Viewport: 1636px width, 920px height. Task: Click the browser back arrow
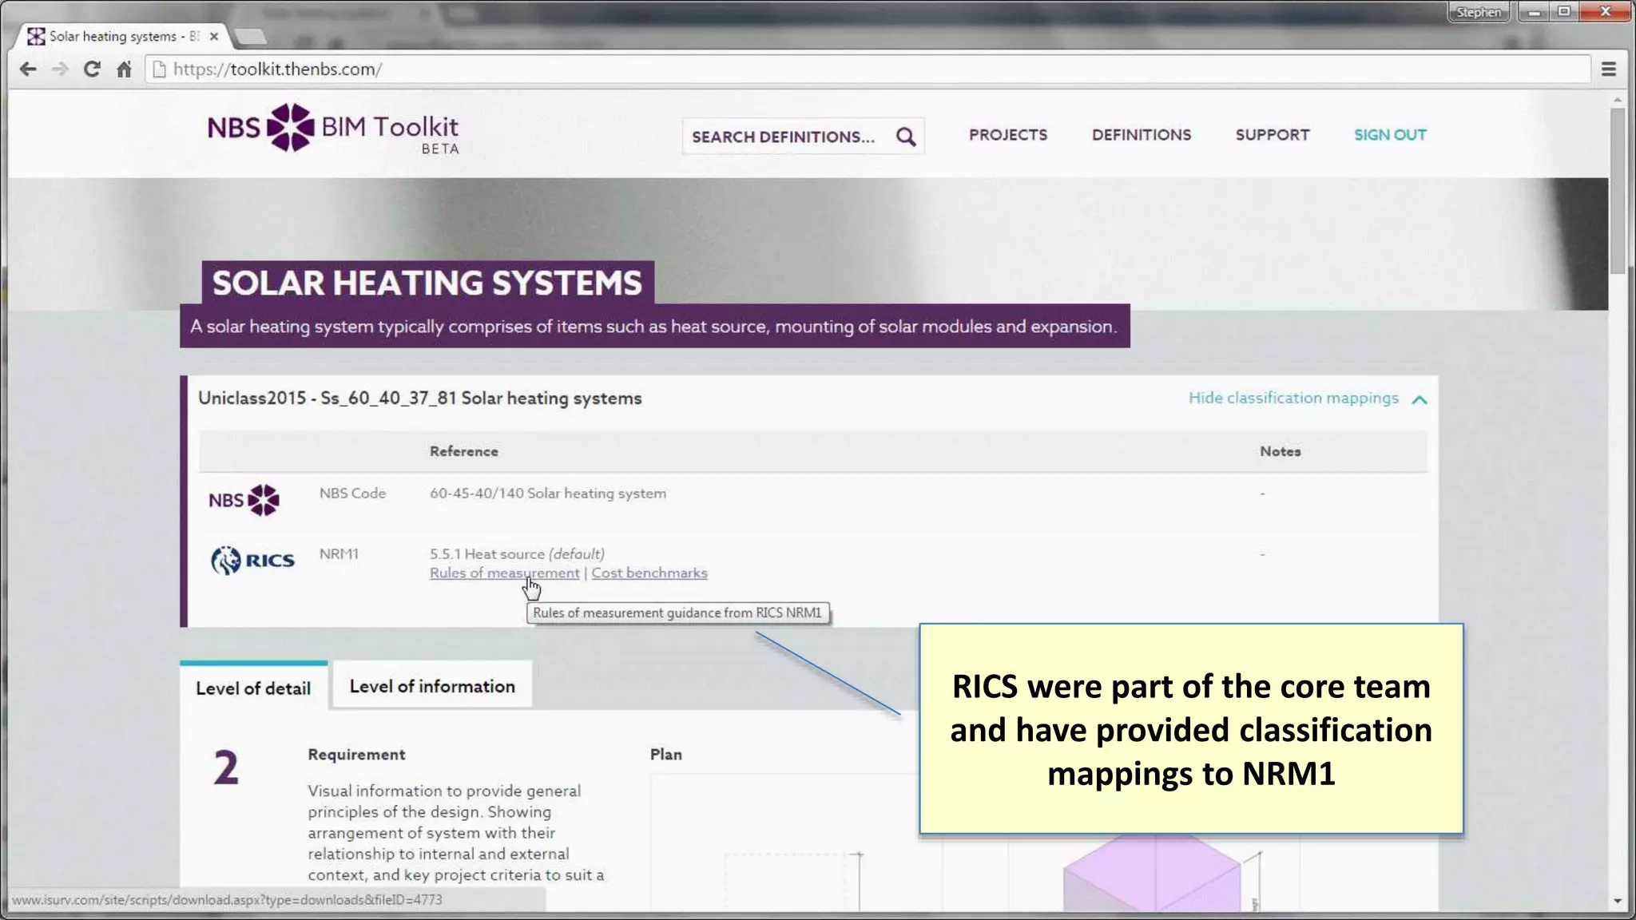[x=28, y=69]
